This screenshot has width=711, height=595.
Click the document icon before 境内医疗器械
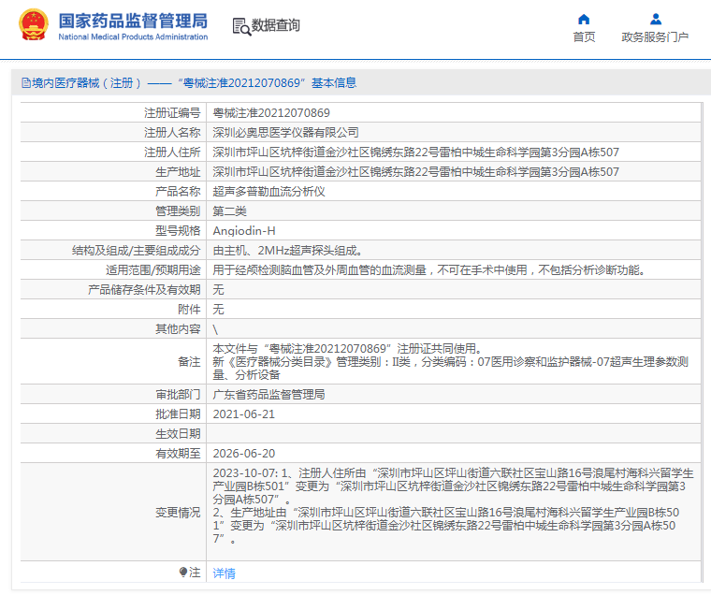point(26,83)
